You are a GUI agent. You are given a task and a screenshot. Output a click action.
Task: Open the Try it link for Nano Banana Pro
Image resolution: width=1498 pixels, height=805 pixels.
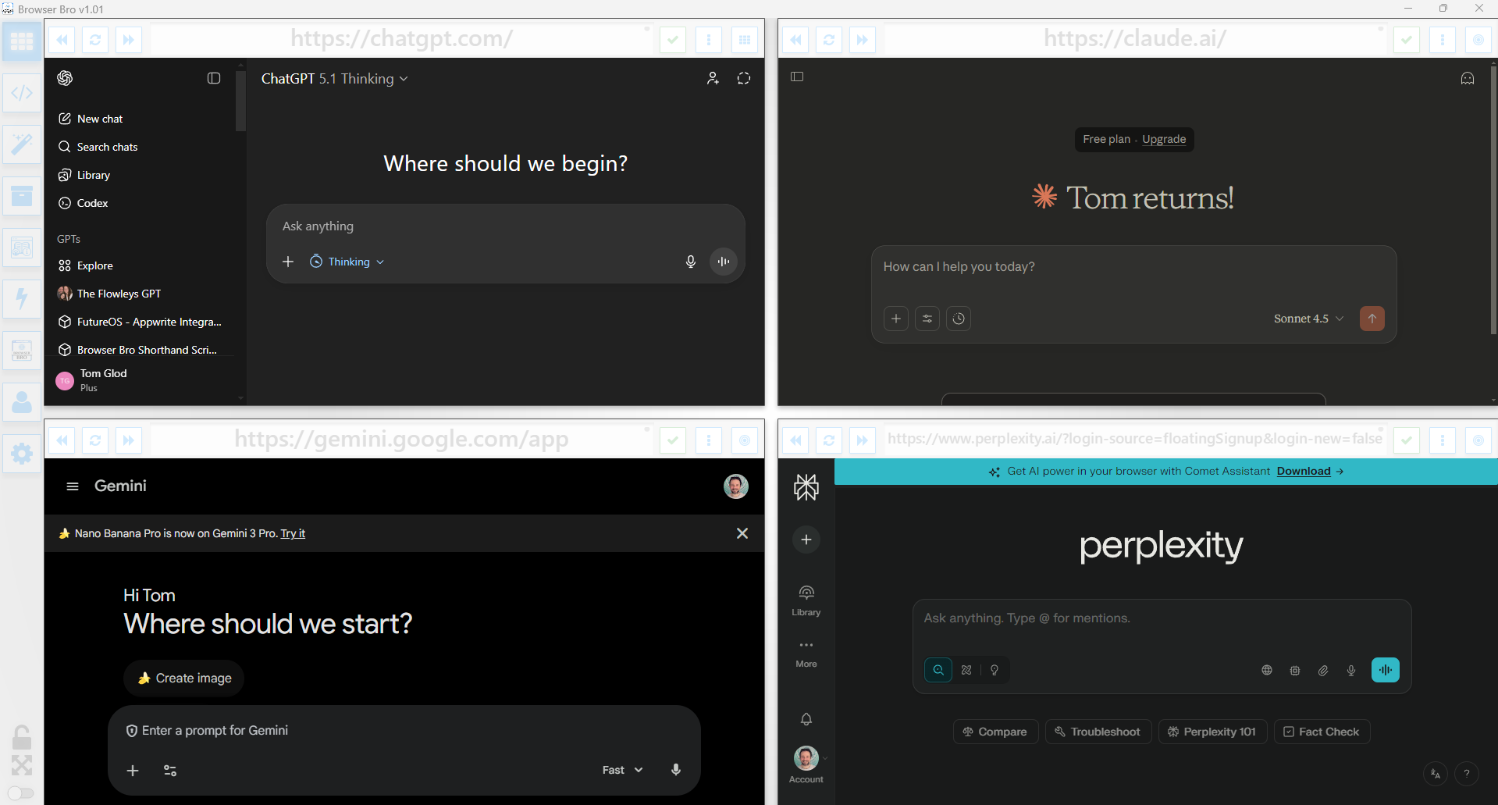(292, 533)
